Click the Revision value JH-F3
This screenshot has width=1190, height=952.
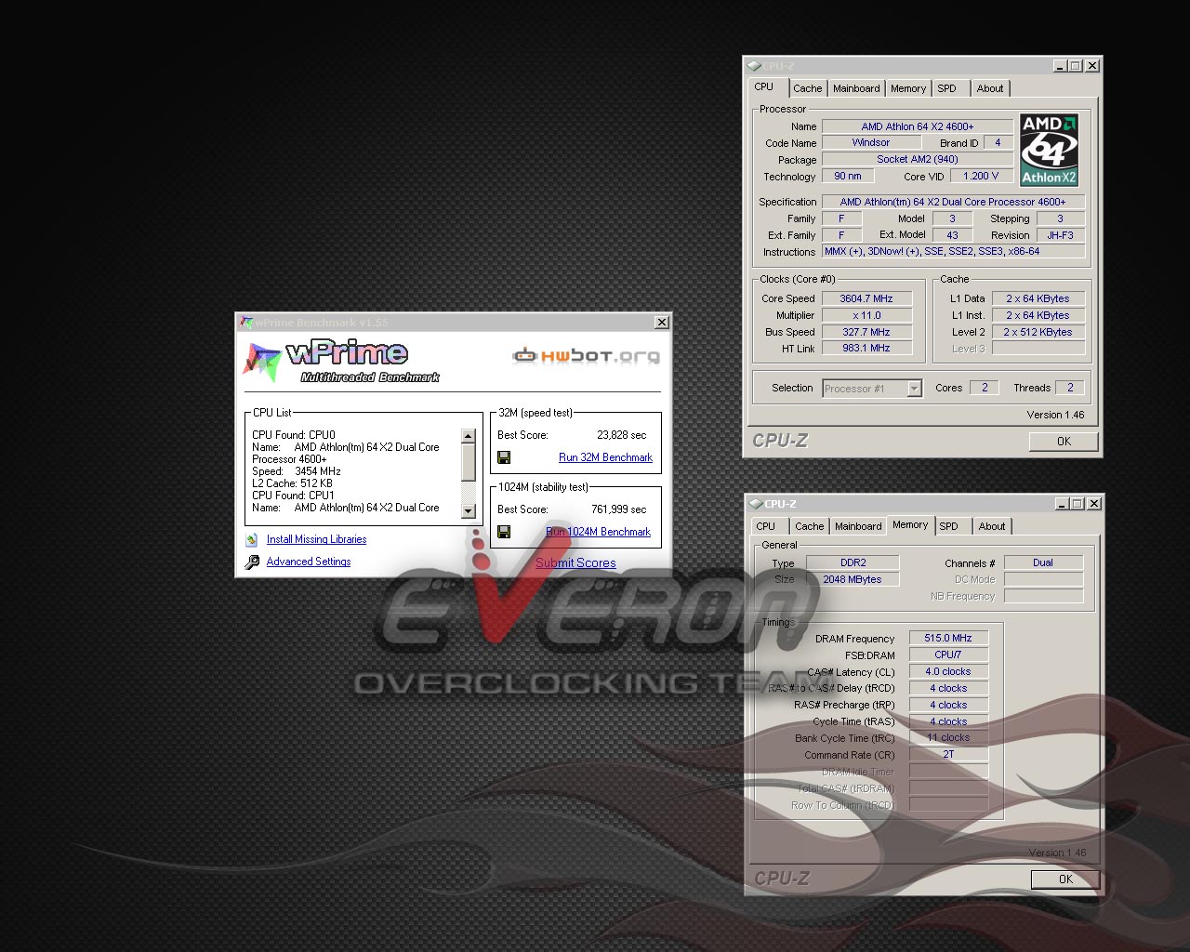pos(1061,235)
